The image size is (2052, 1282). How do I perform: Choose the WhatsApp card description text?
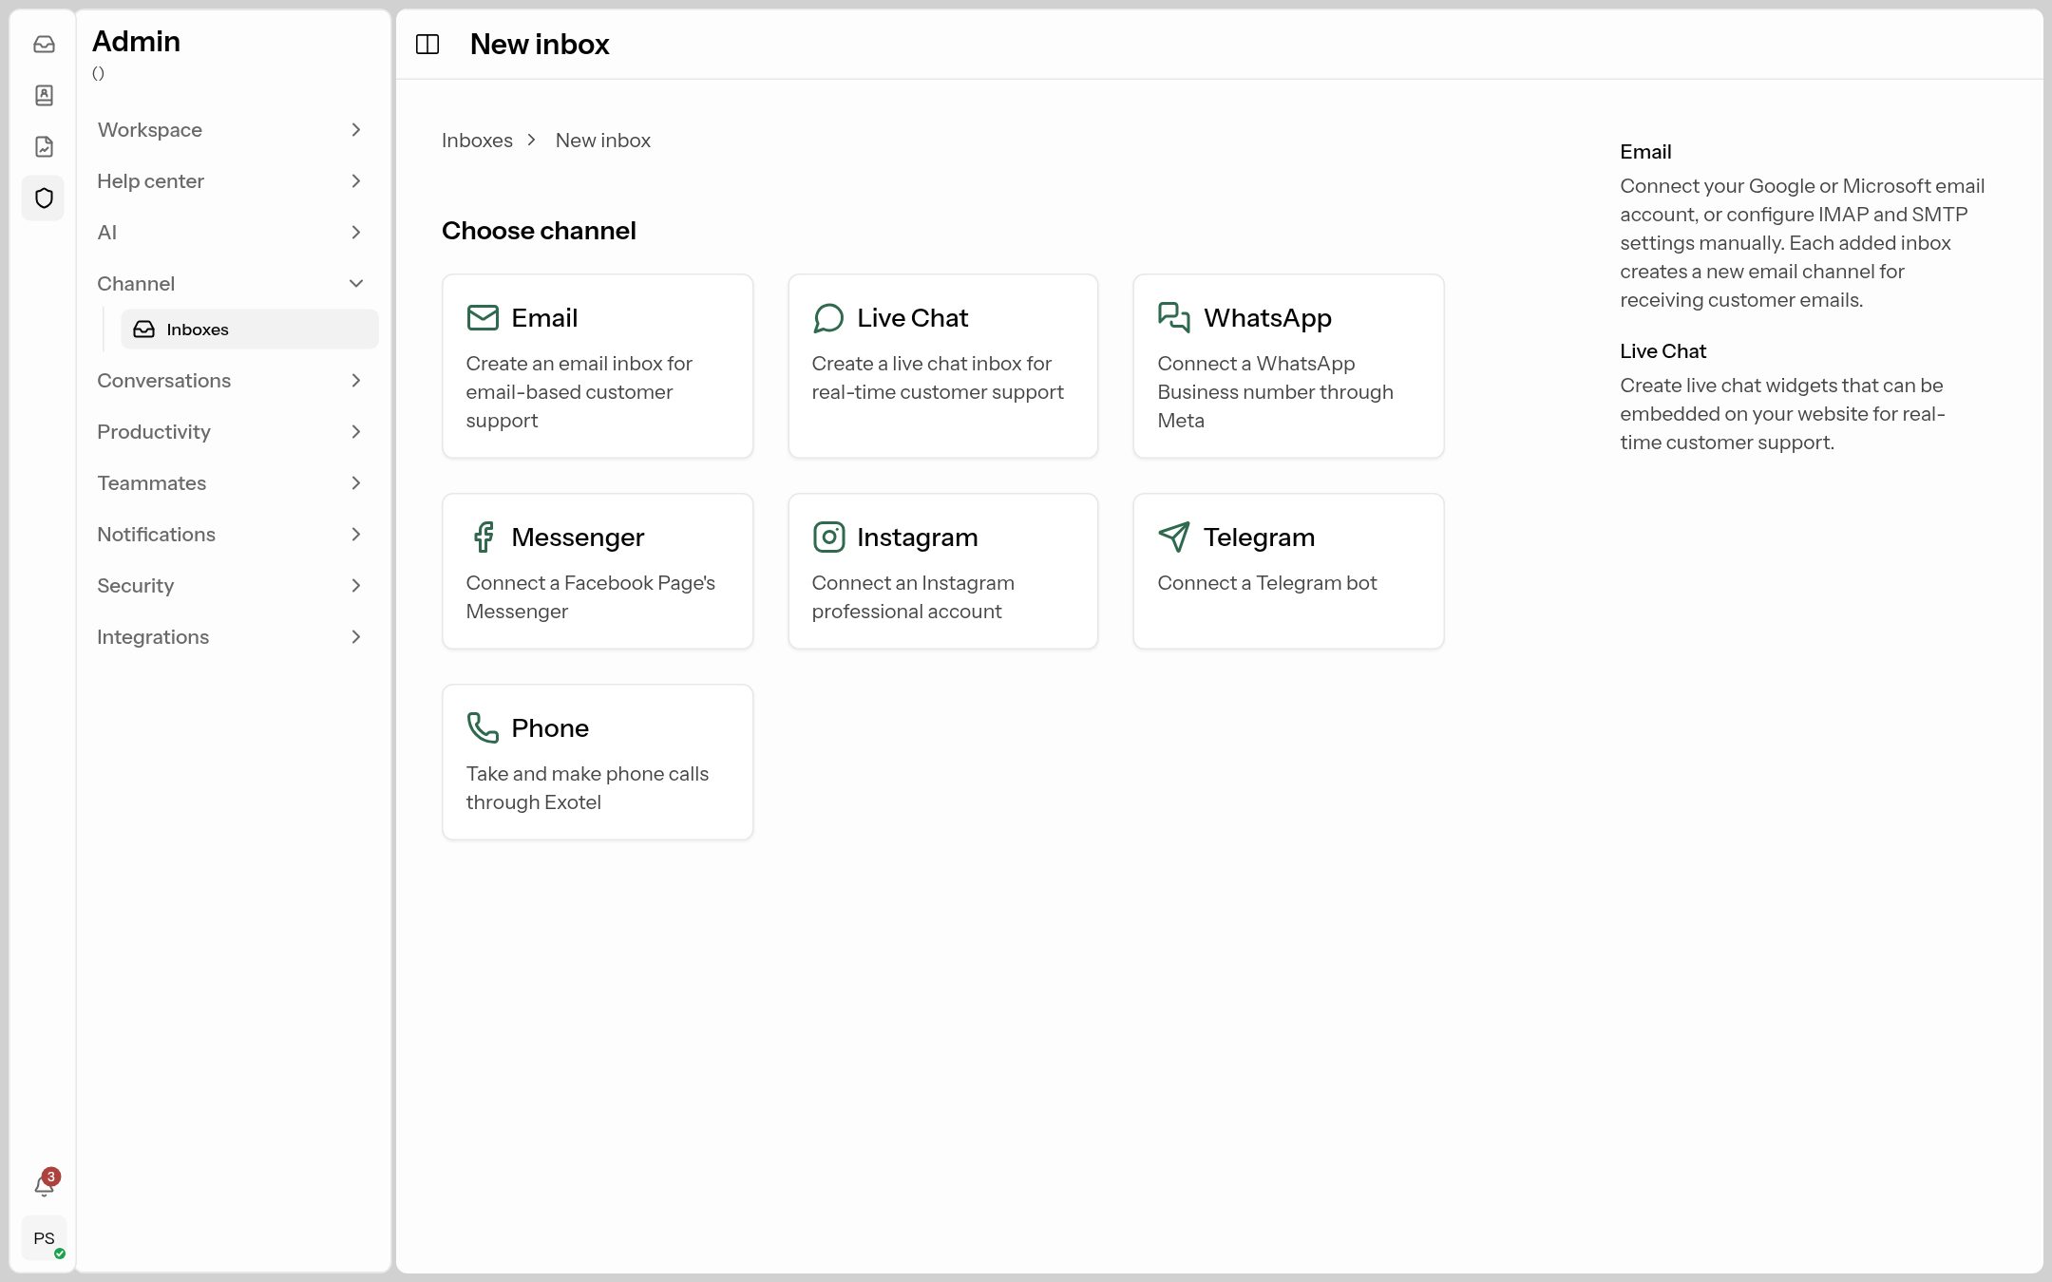(x=1275, y=392)
